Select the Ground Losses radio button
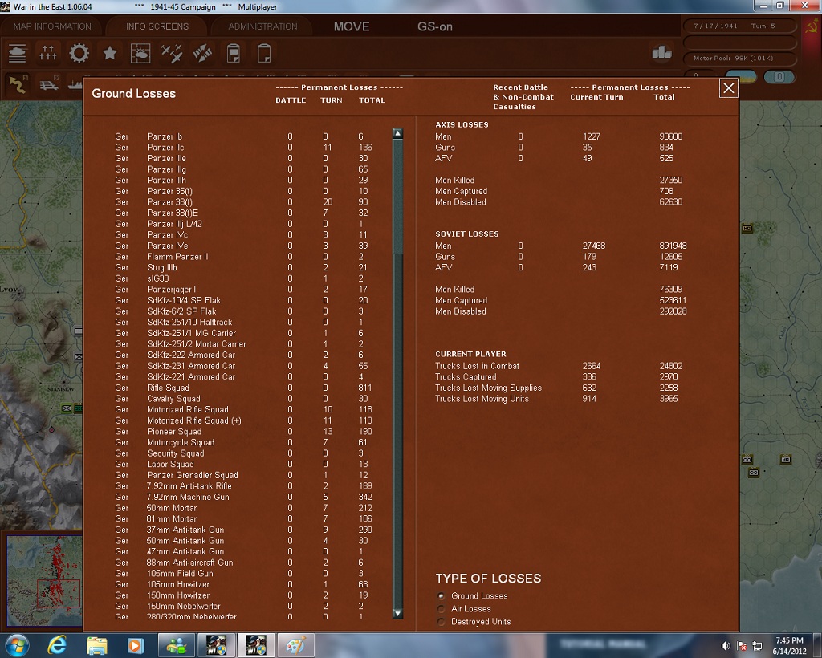This screenshot has height=658, width=822. pos(442,596)
